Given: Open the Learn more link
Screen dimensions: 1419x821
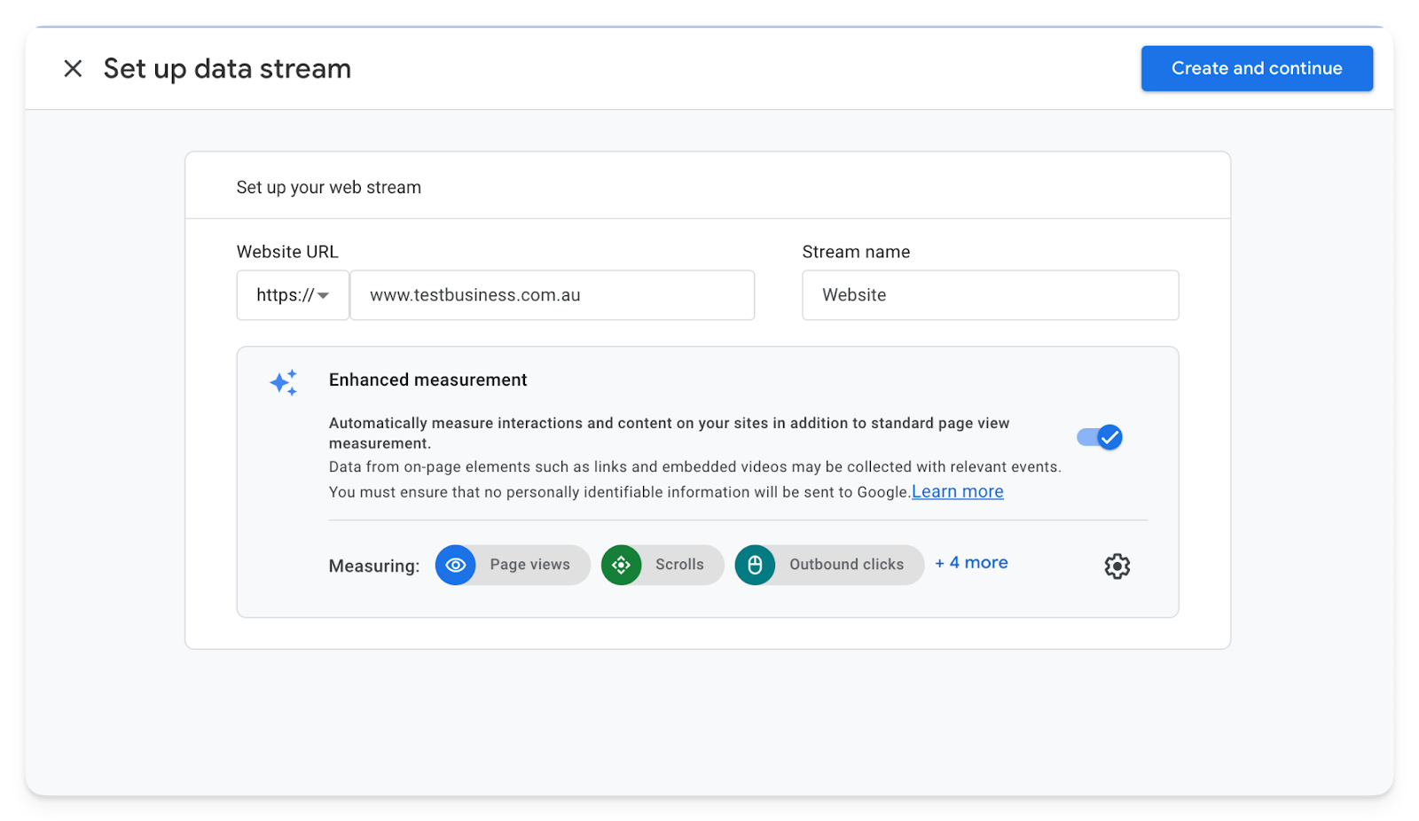Looking at the screenshot, I should 957,492.
